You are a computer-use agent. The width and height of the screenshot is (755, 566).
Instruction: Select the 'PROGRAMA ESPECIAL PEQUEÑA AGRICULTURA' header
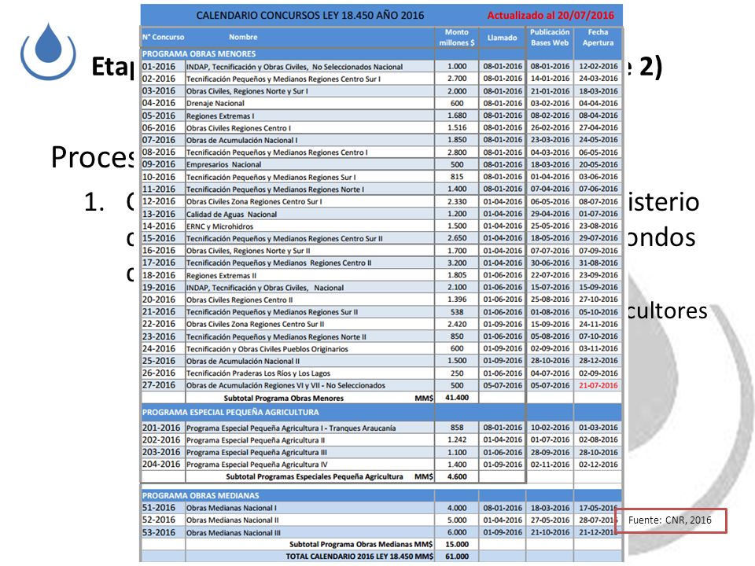(230, 413)
